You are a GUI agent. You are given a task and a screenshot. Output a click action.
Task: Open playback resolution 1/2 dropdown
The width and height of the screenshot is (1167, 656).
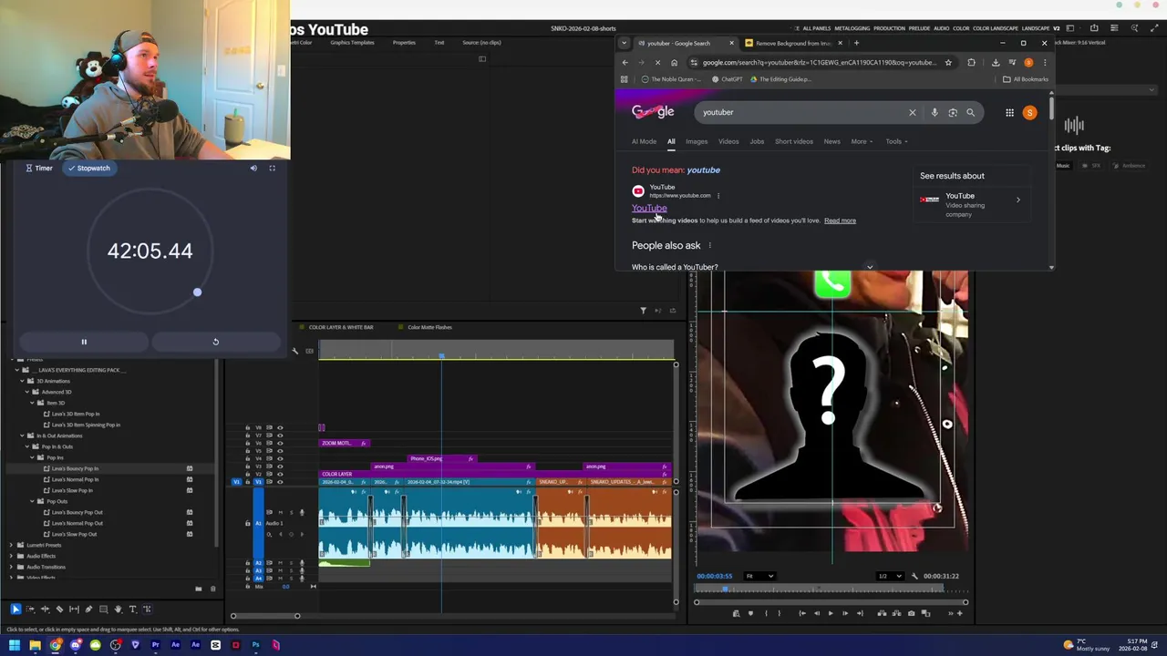pos(890,576)
